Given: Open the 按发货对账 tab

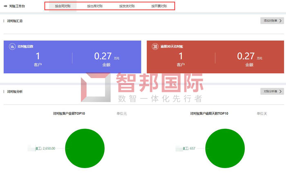Looking at the screenshot, I should pyautogui.click(x=127, y=7).
